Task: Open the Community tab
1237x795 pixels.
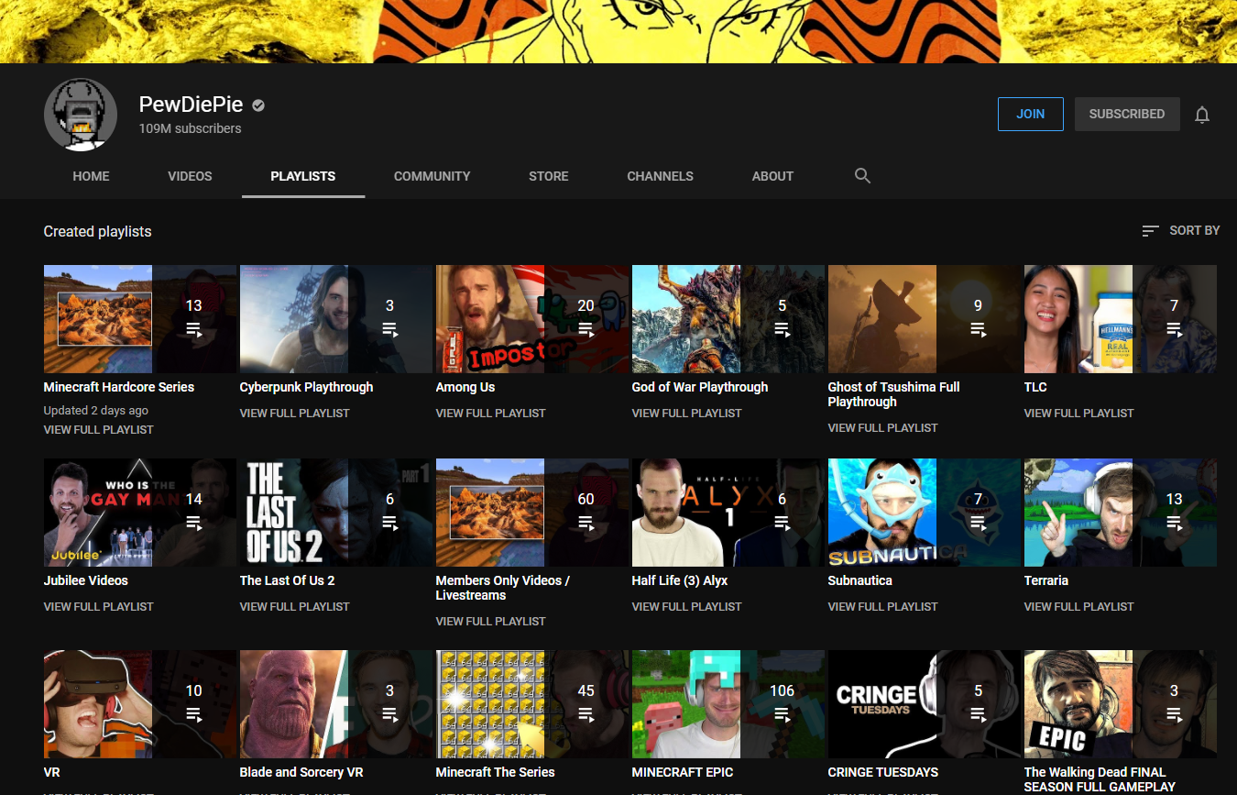Action: pyautogui.click(x=432, y=176)
